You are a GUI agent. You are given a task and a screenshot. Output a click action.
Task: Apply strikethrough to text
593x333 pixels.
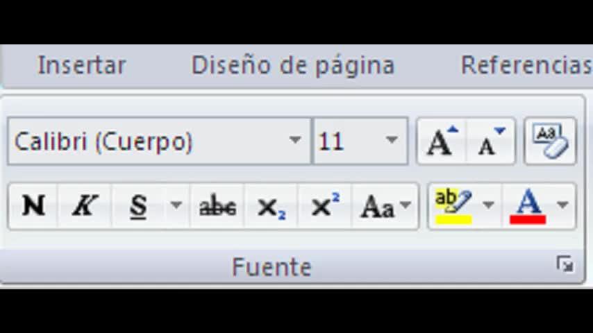(x=217, y=206)
